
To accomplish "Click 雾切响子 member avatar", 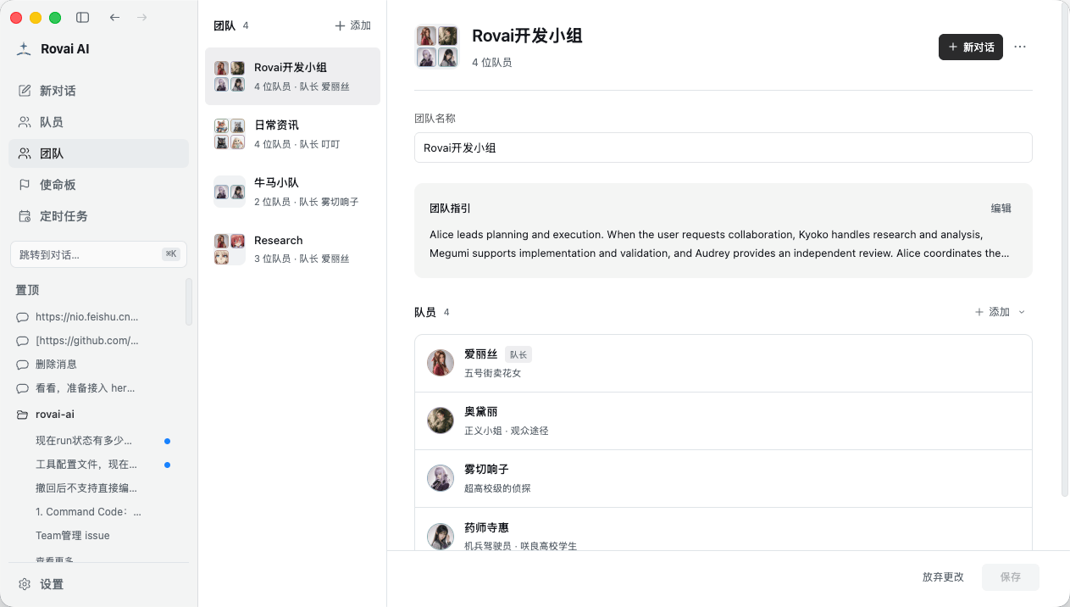I will [x=441, y=478].
